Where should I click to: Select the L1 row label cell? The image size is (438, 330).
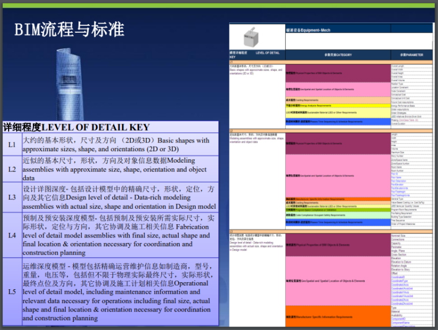pyautogui.click(x=12, y=145)
